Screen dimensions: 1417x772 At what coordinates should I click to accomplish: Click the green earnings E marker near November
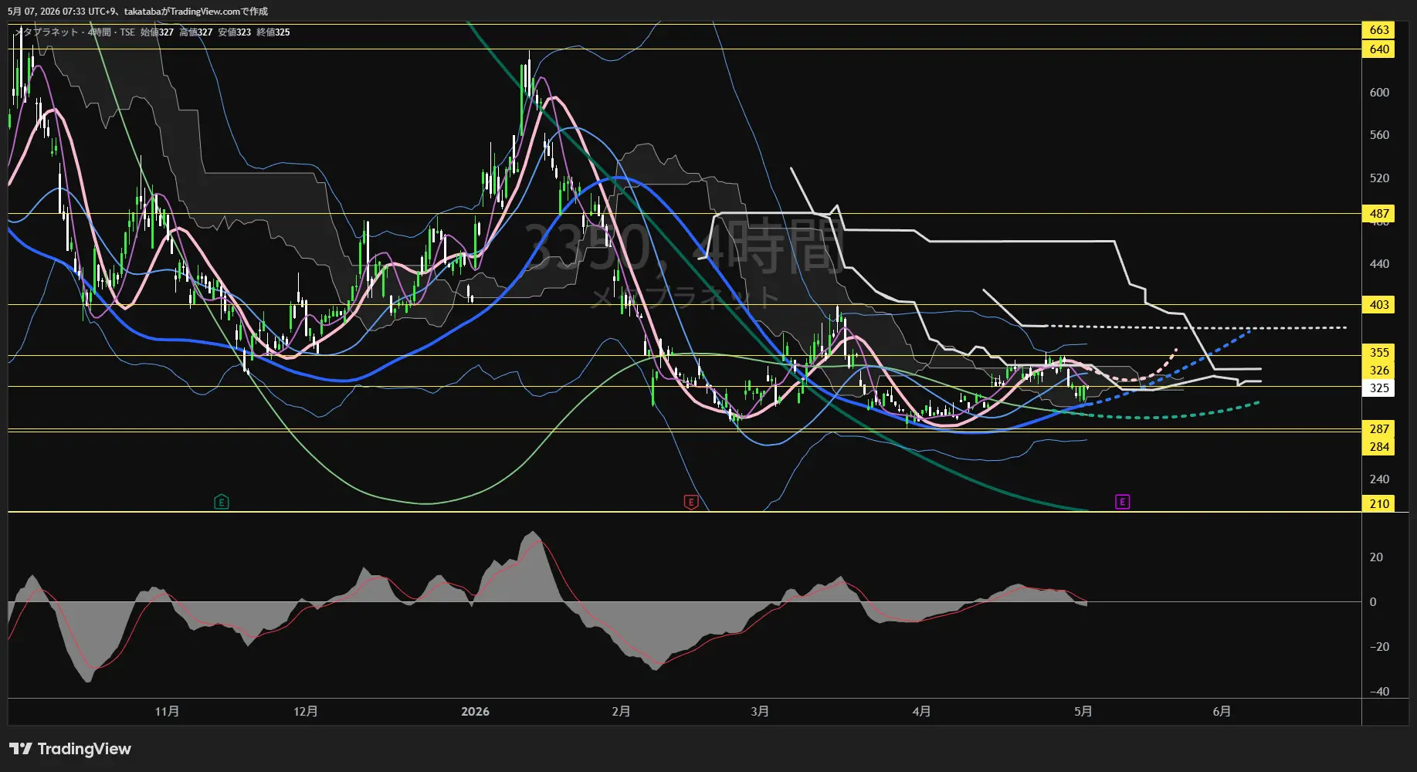click(x=221, y=503)
